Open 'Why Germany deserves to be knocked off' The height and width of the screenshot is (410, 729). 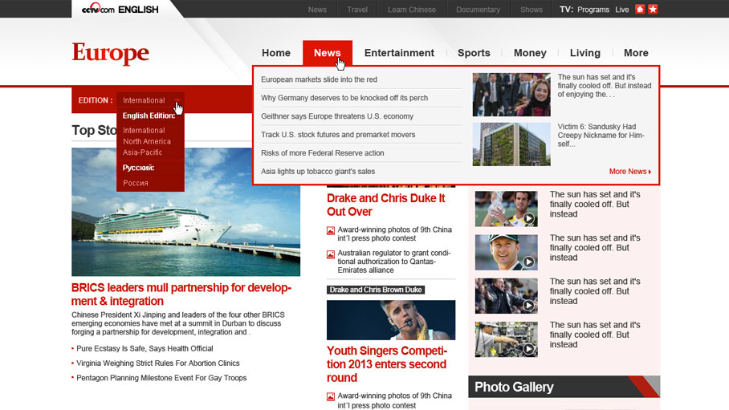(x=344, y=98)
